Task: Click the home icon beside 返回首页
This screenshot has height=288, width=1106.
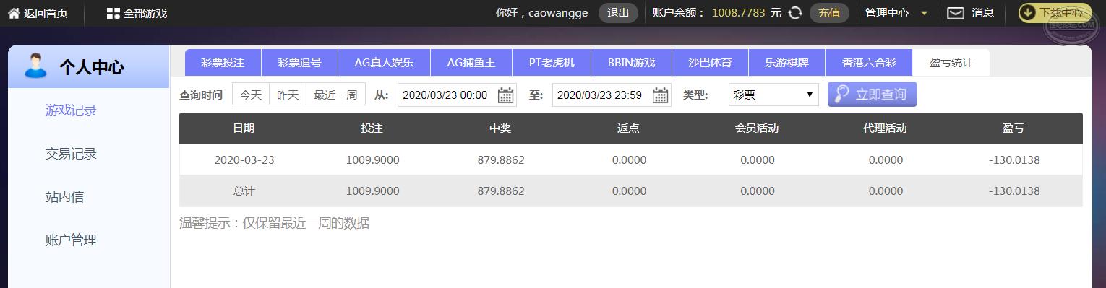Action: 14,13
